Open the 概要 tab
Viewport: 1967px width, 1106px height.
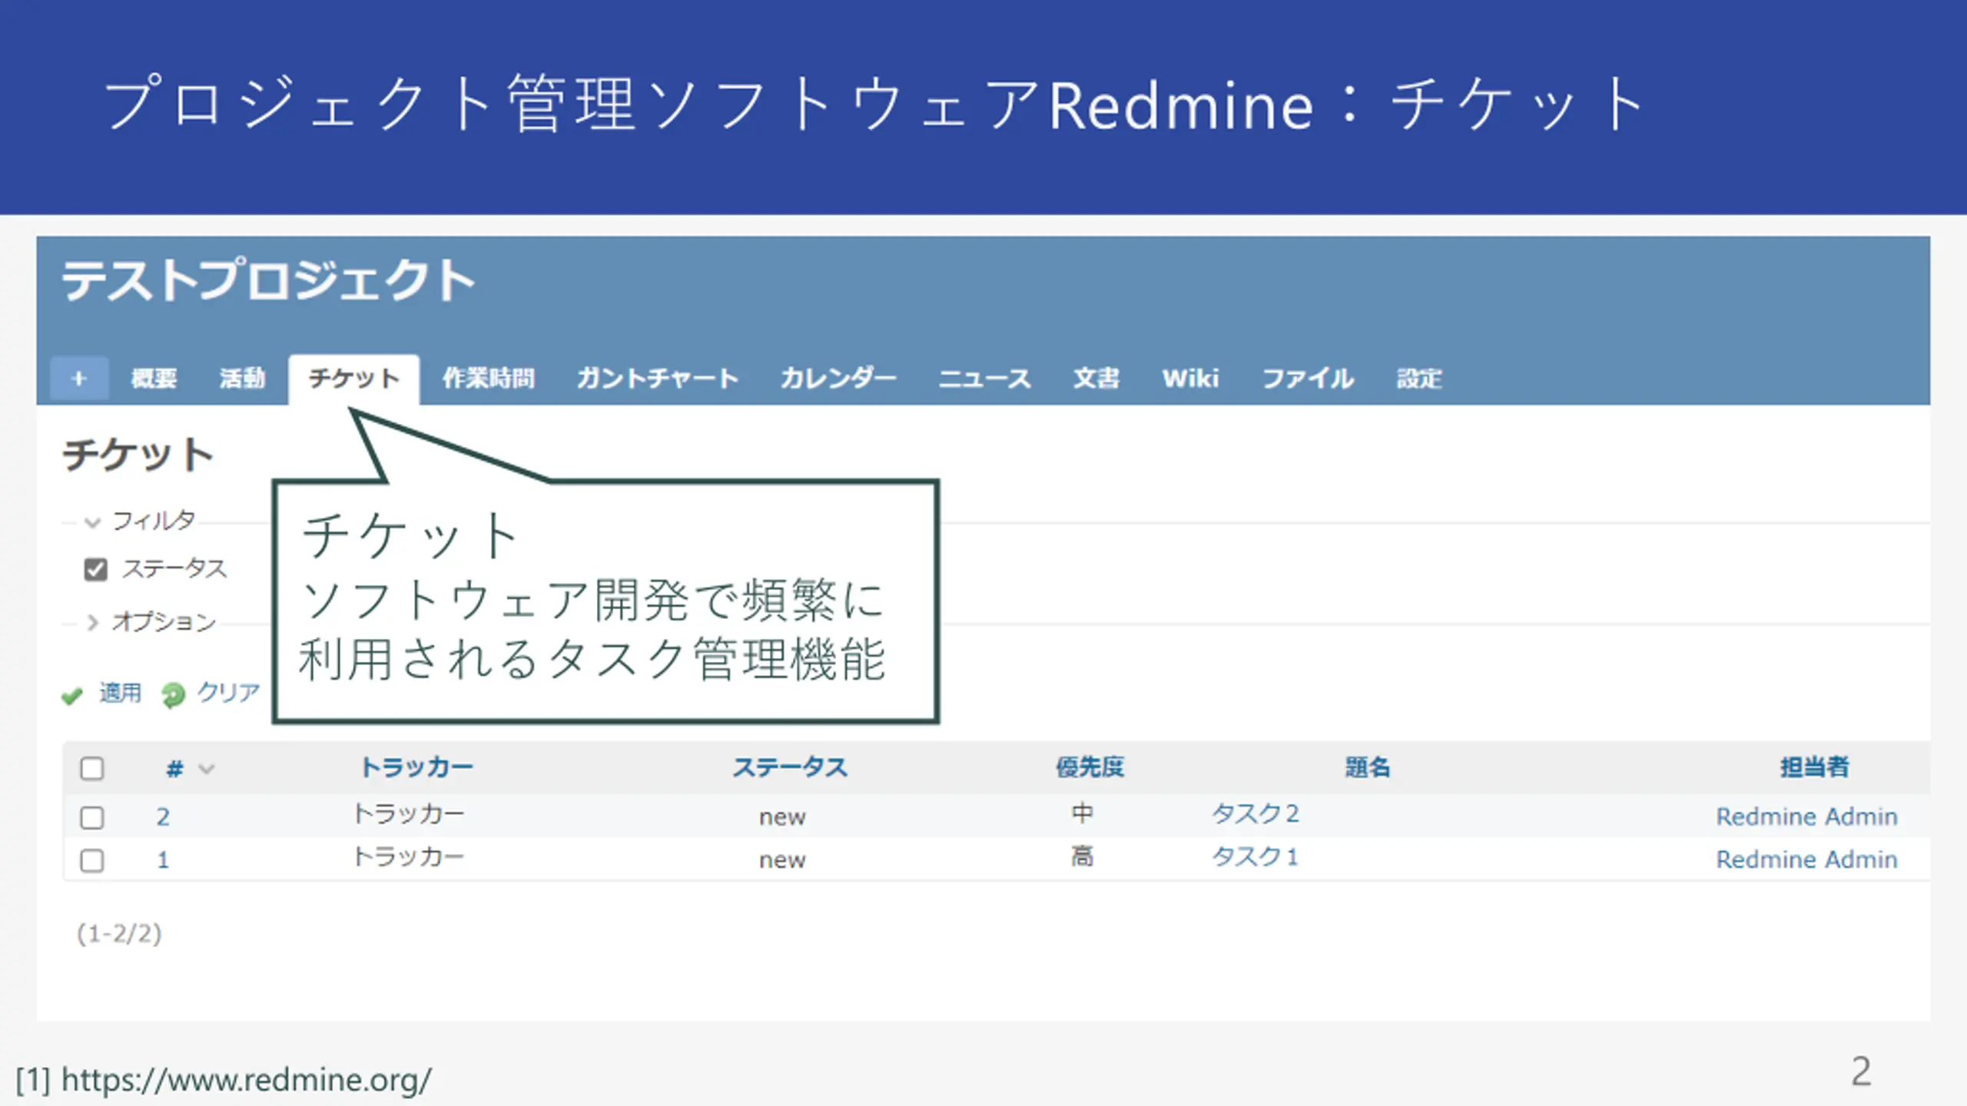click(x=154, y=378)
